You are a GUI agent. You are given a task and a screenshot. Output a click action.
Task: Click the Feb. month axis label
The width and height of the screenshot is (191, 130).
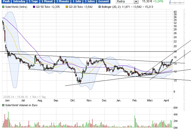pos(135,100)
